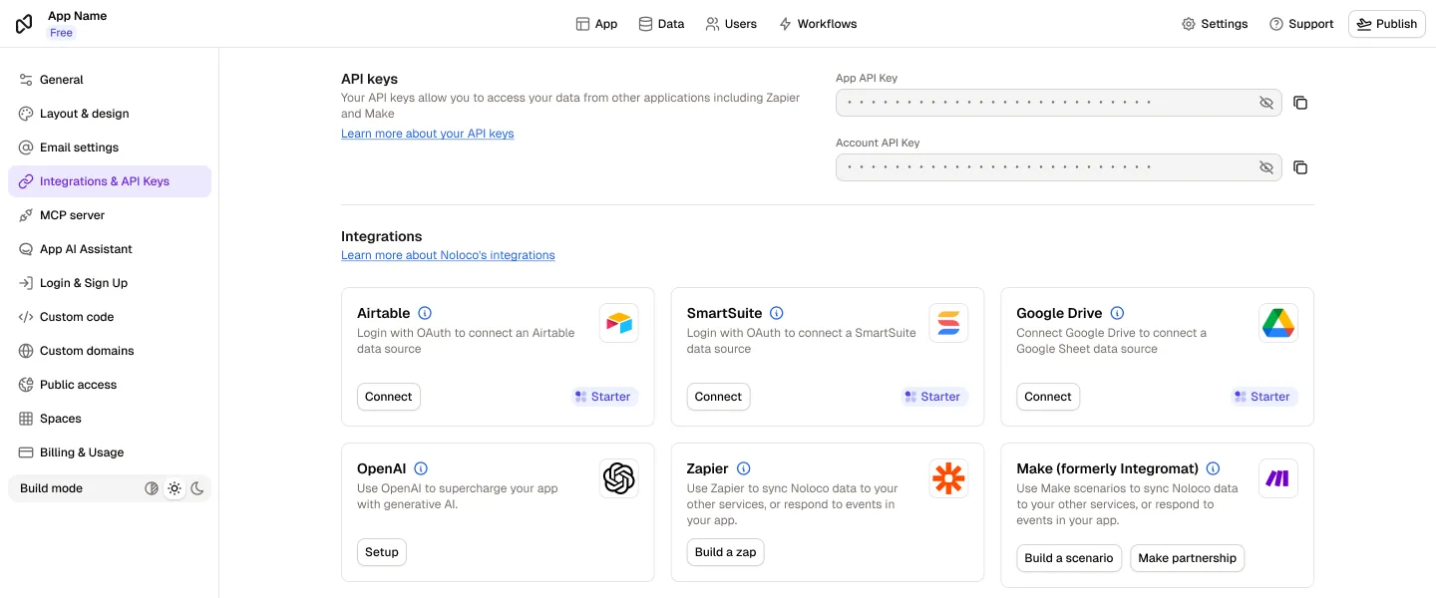Open Layout & design settings
This screenshot has width=1436, height=598.
pyautogui.click(x=110, y=114)
